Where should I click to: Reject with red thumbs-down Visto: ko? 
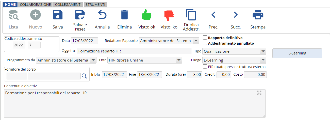(x=169, y=15)
